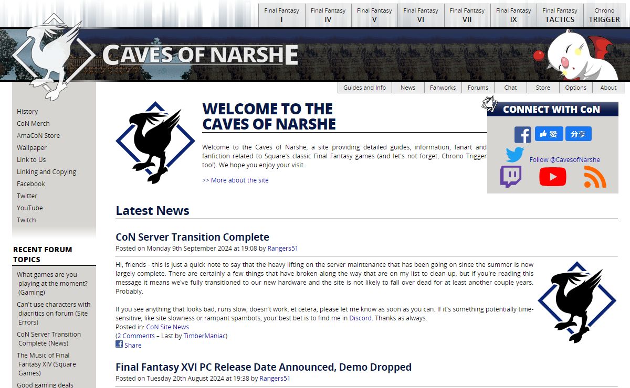
Task: Open Facebook link in left sidebar
Action: (31, 184)
